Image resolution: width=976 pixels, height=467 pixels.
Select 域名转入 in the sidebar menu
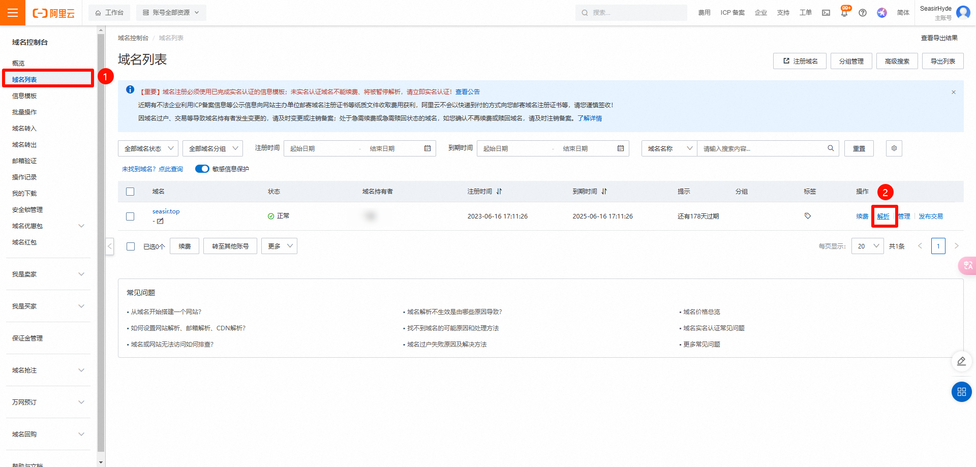tap(24, 129)
